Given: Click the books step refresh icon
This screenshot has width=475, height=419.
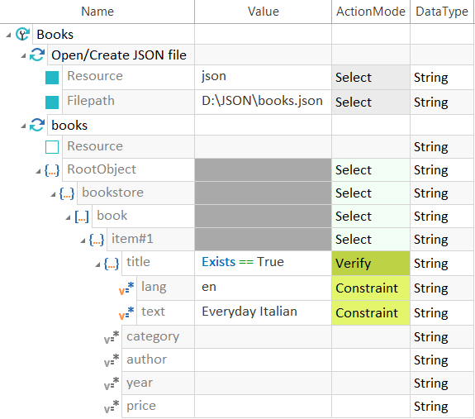Looking at the screenshot, I should click(x=37, y=125).
